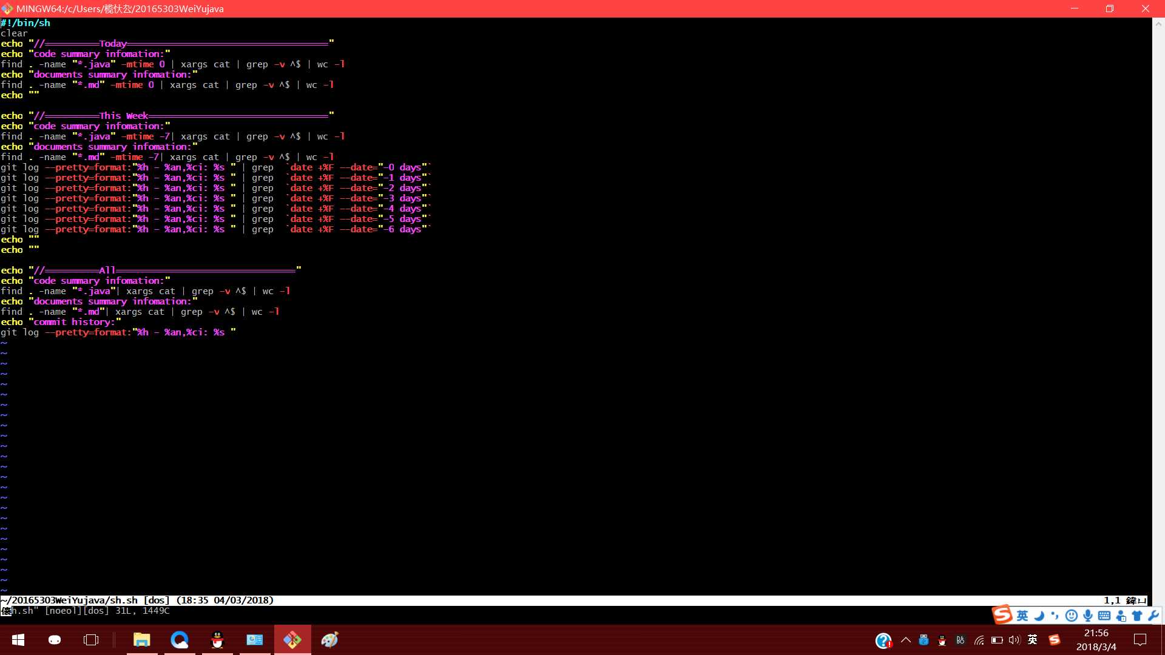
Task: Click the tray language indicator 英
Action: [x=1033, y=640]
